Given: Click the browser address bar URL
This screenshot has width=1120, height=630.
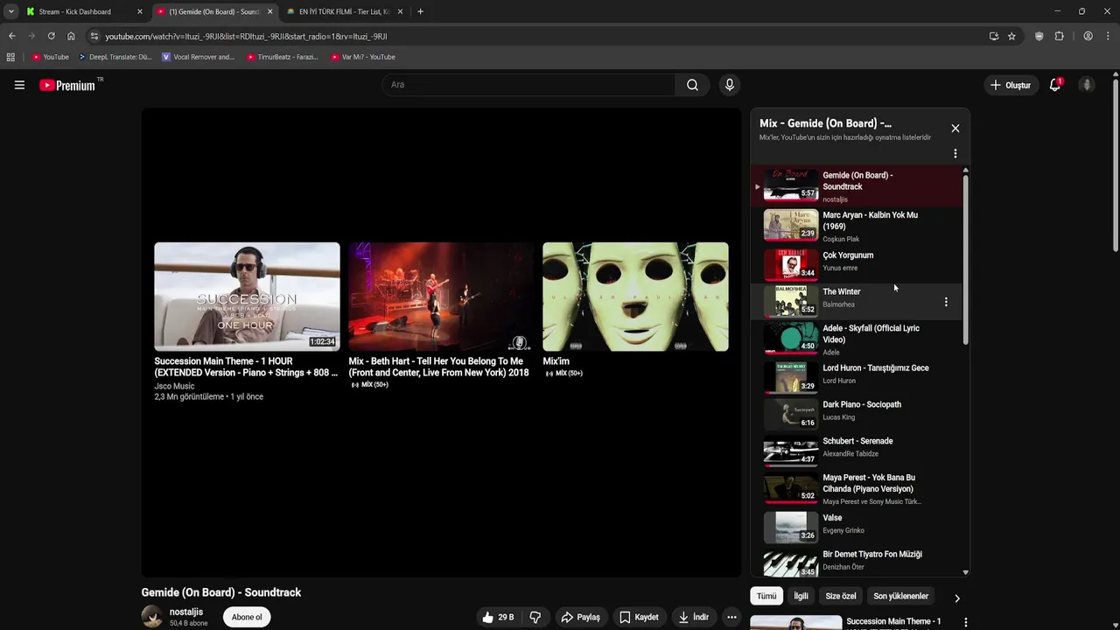Looking at the screenshot, I should pos(246,36).
